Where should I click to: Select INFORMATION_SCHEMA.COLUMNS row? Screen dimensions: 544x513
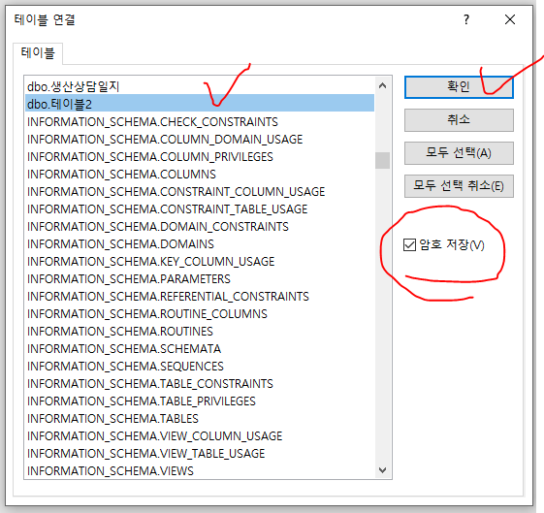point(200,175)
